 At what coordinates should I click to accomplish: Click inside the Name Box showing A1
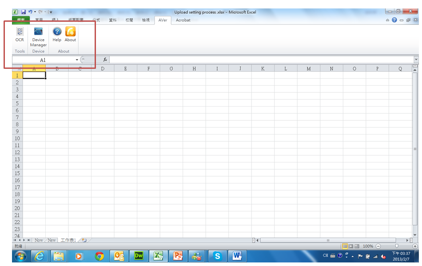(43, 60)
